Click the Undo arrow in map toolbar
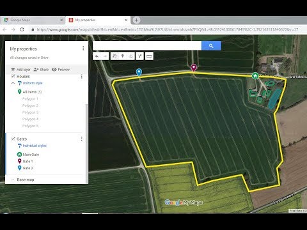Viewport: 307px width, 230px height. point(97,56)
